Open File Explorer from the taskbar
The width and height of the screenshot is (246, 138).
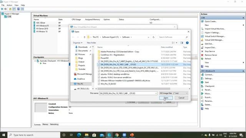click(86, 135)
